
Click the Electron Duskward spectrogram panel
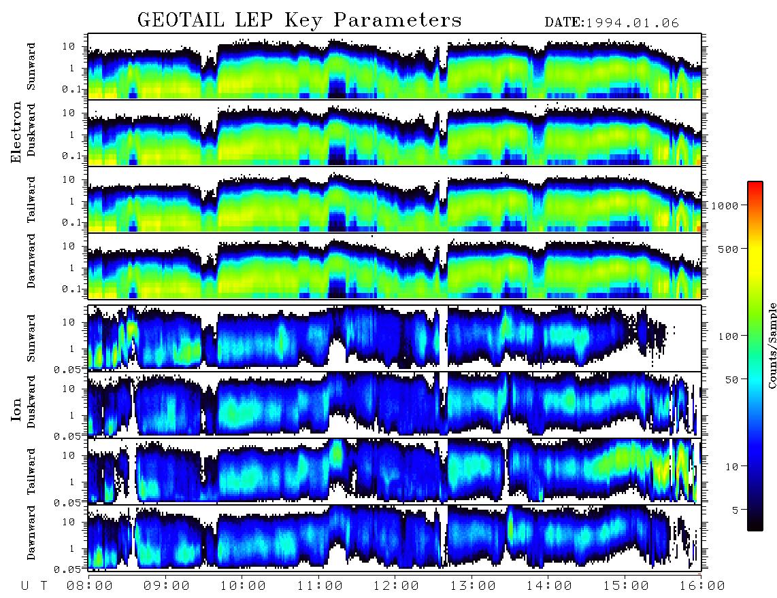click(x=395, y=133)
